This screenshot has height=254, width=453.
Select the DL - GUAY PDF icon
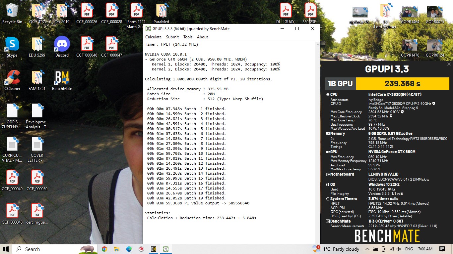click(x=286, y=14)
